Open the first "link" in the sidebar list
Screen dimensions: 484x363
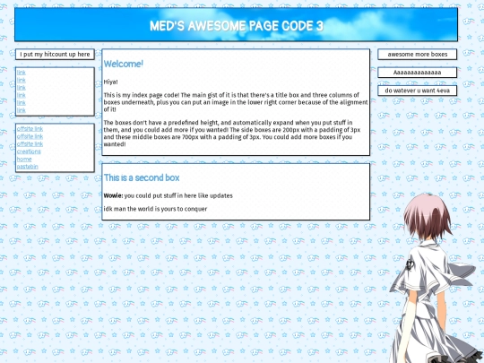pos(22,73)
